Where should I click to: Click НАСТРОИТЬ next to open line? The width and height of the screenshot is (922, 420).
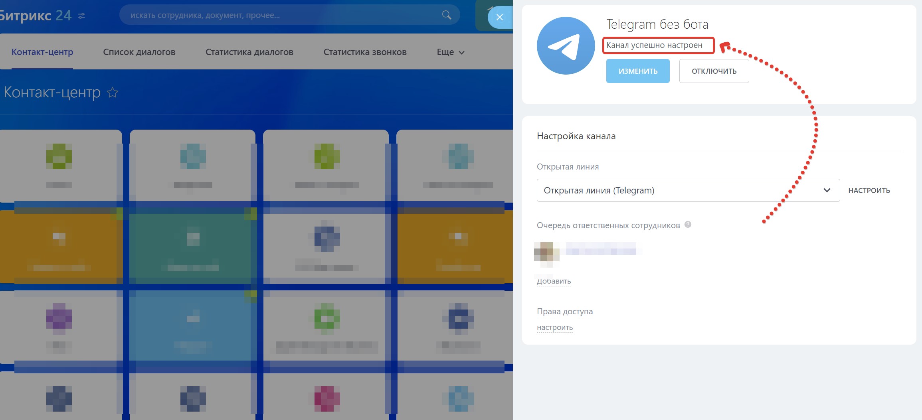pos(869,191)
